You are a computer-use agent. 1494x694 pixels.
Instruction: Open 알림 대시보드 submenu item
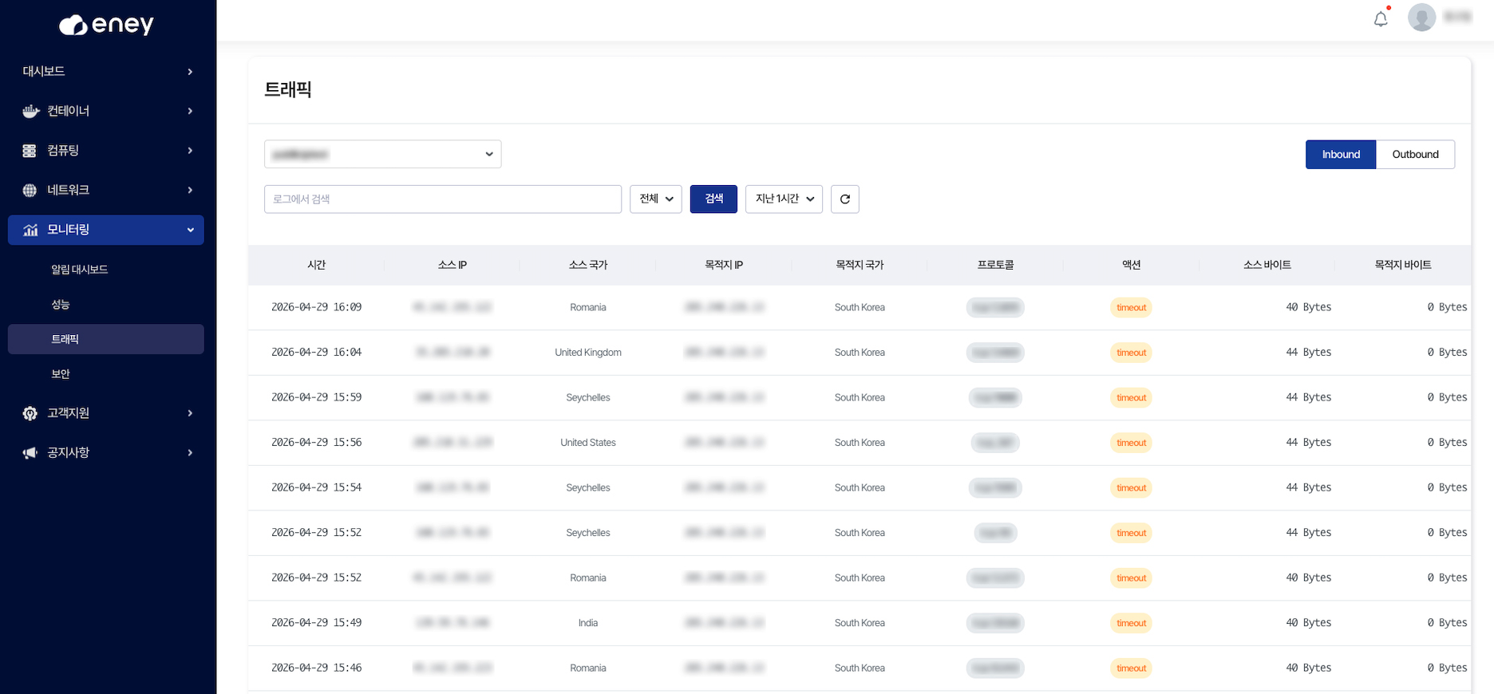80,270
